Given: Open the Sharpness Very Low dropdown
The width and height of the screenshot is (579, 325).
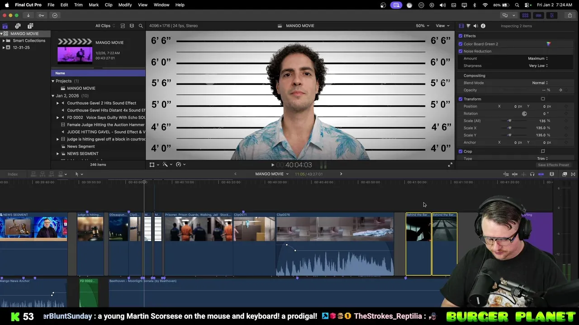Looking at the screenshot, I should 538,65.
